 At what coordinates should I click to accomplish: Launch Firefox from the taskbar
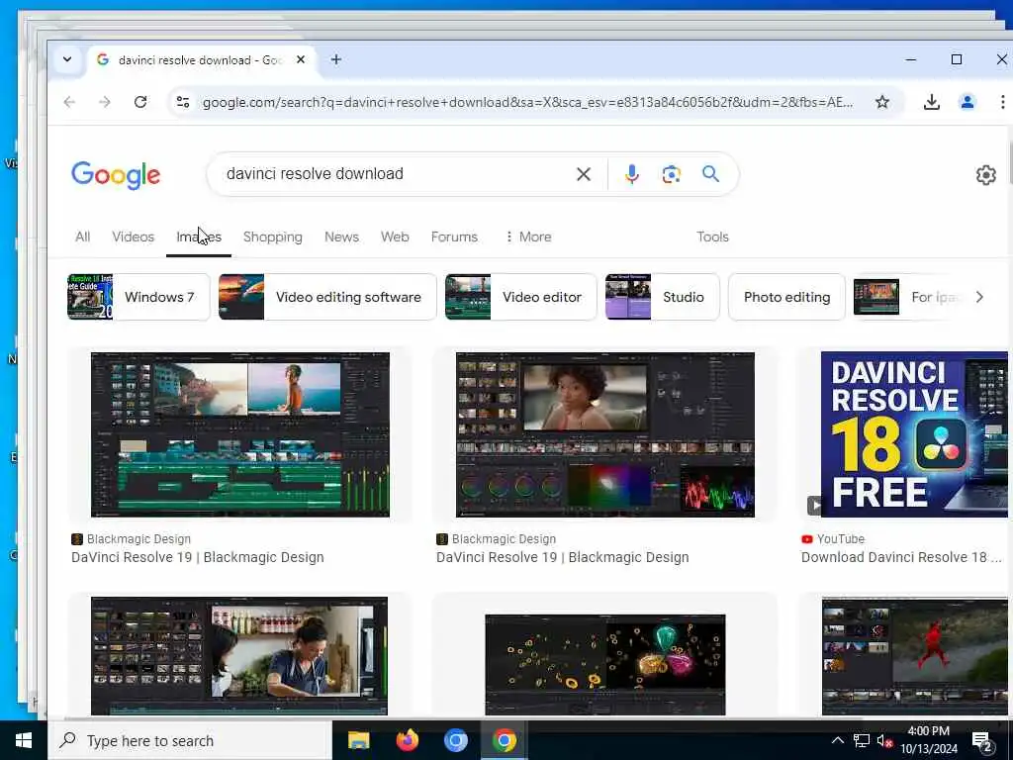click(407, 740)
